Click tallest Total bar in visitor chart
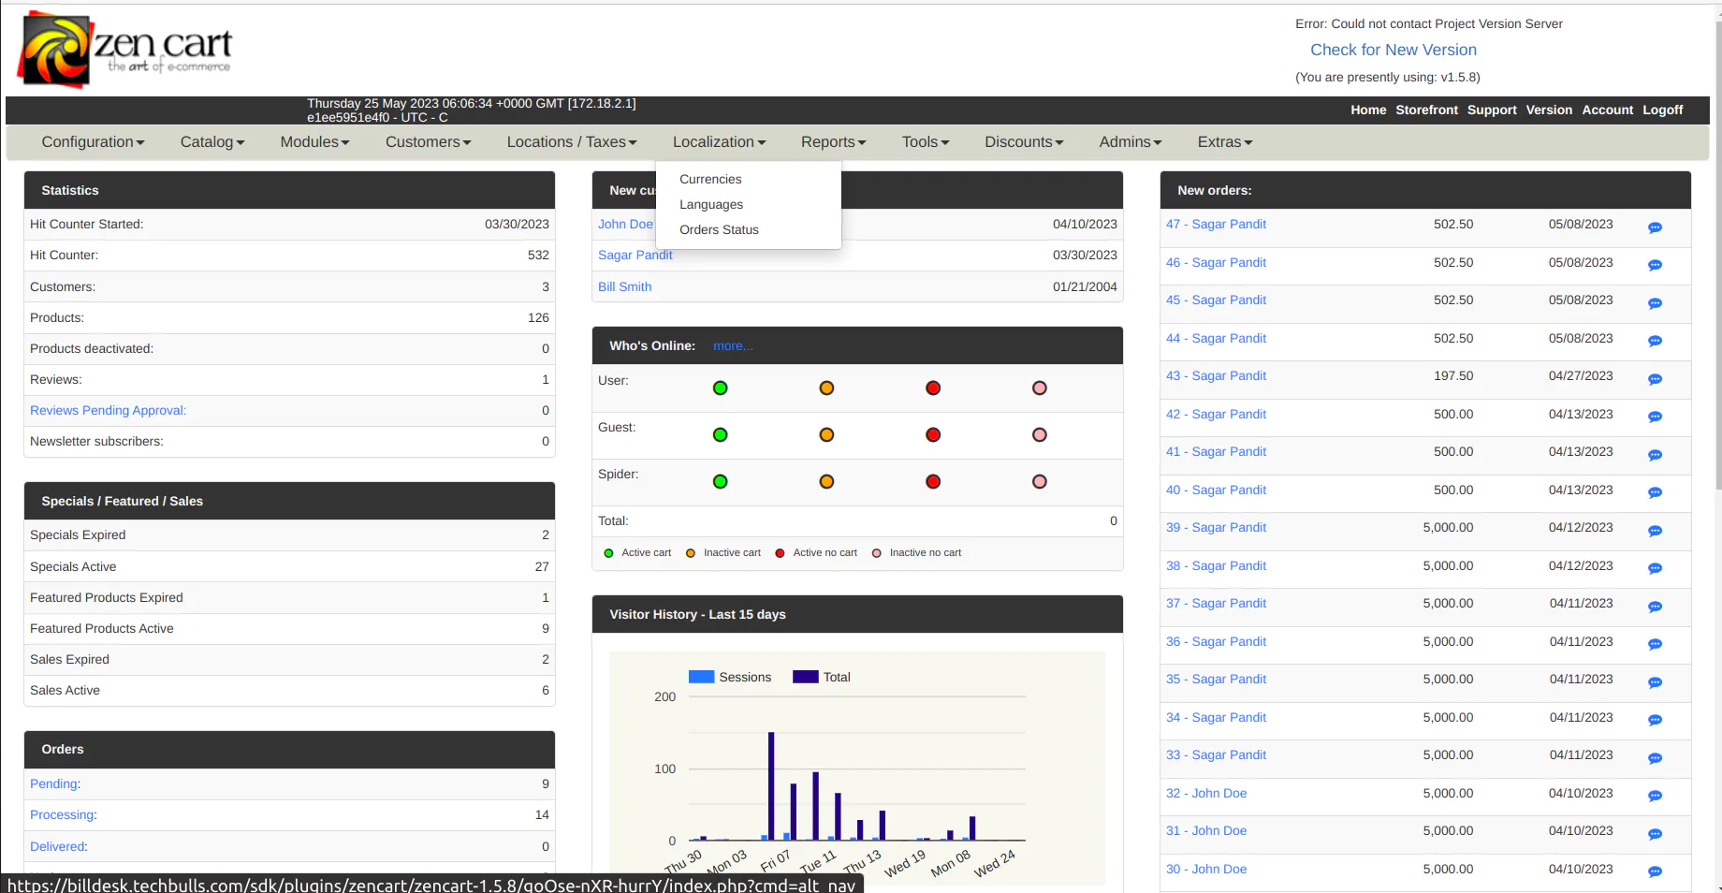This screenshot has width=1722, height=893. tap(771, 786)
